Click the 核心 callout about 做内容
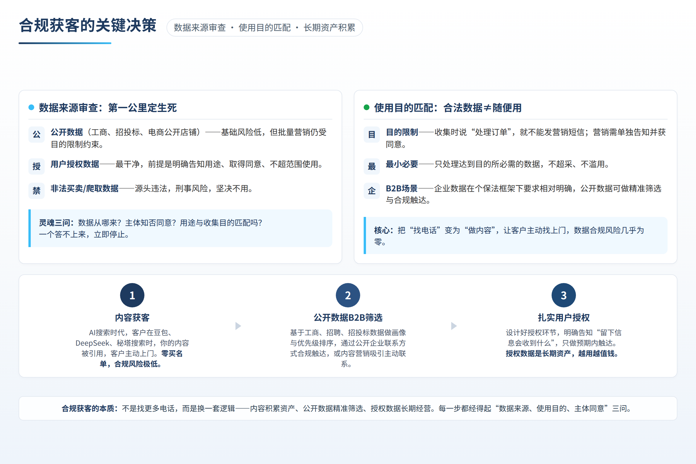The height and width of the screenshot is (464, 696). tap(516, 235)
